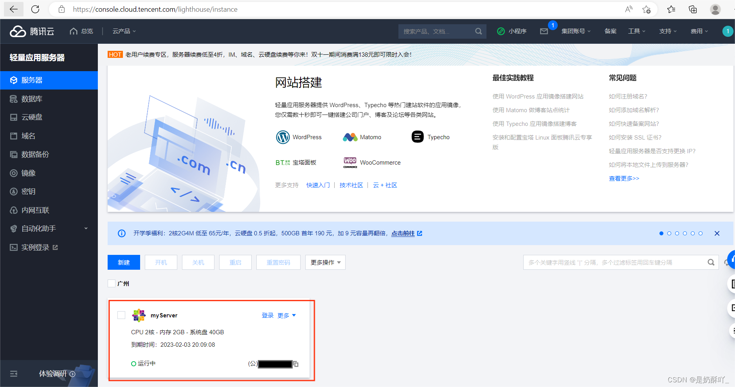Click the 重置密码 button
The image size is (735, 387).
coord(278,262)
